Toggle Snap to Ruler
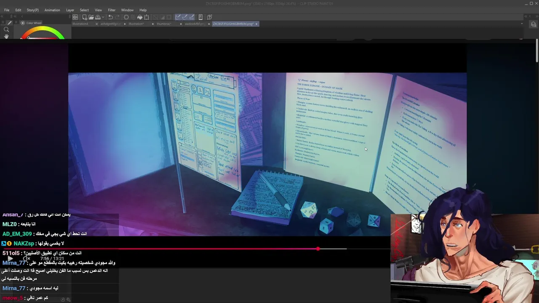Image resolution: width=539 pixels, height=303 pixels. pyautogui.click(x=178, y=17)
